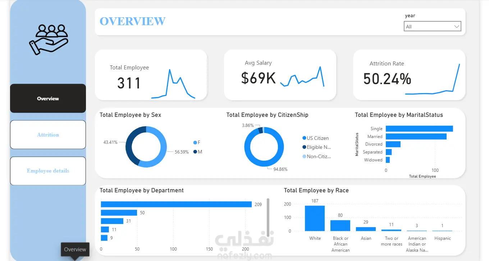Select the Married marital status bar
This screenshot has height=261, width=489.
pyautogui.click(x=416, y=137)
